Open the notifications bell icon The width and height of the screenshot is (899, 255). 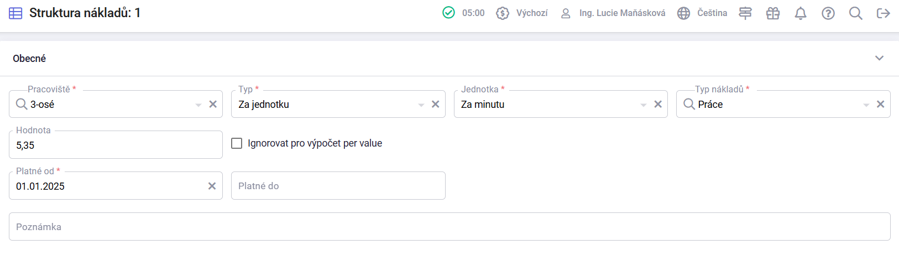[800, 13]
